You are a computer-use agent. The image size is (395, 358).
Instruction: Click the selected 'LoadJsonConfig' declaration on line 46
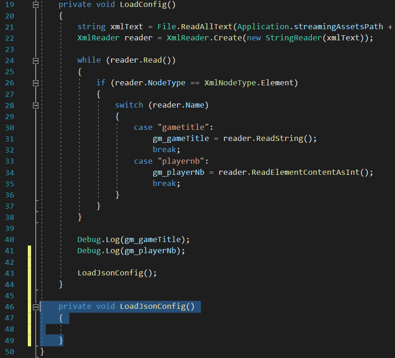(153, 307)
